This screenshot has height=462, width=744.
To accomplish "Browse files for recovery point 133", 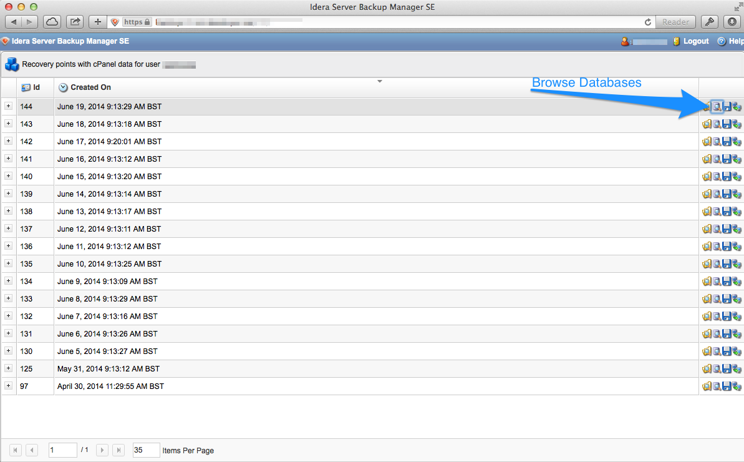I will [x=707, y=298].
